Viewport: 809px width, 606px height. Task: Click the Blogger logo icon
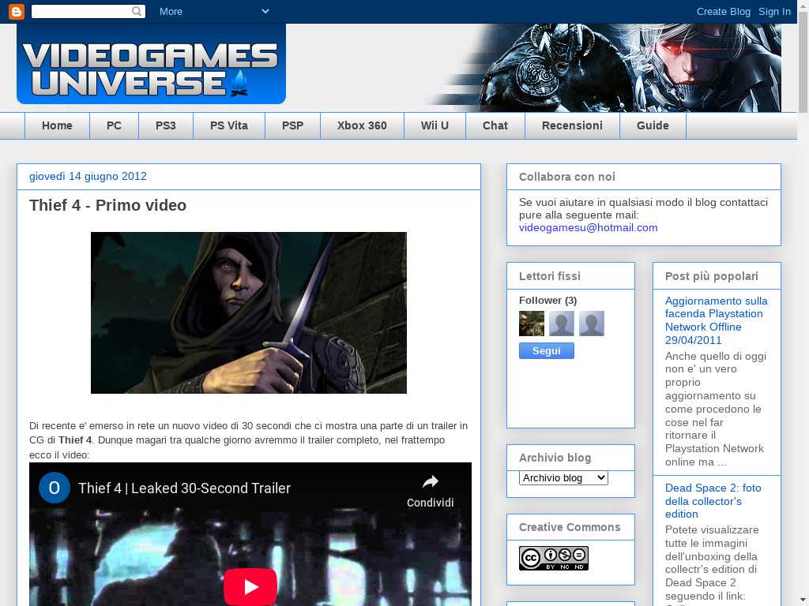tap(17, 11)
